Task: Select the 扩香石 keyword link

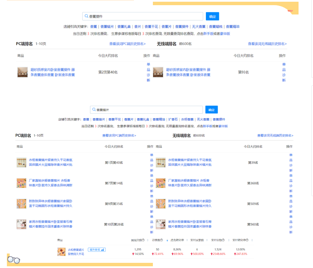Action: coord(173,120)
